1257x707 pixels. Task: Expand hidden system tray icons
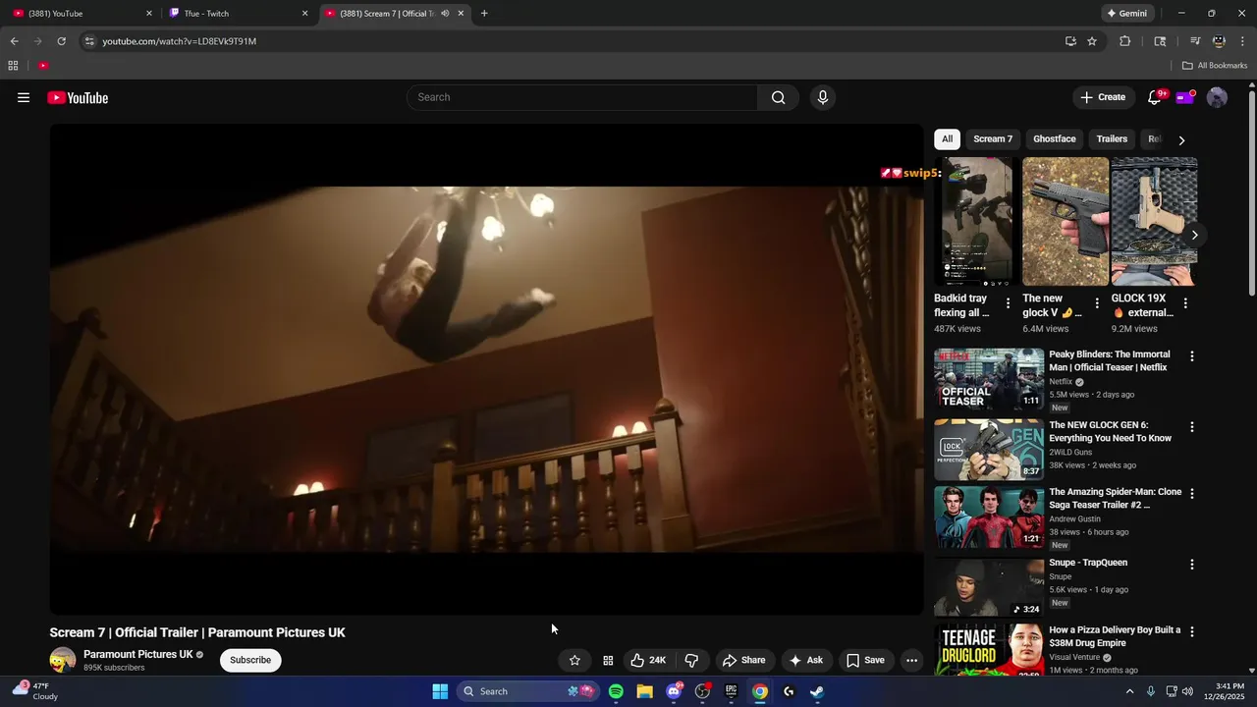click(x=1129, y=691)
